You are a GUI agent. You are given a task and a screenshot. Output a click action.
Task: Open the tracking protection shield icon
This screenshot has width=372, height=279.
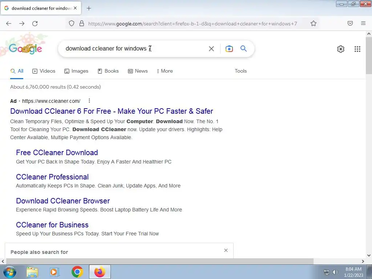click(72, 23)
